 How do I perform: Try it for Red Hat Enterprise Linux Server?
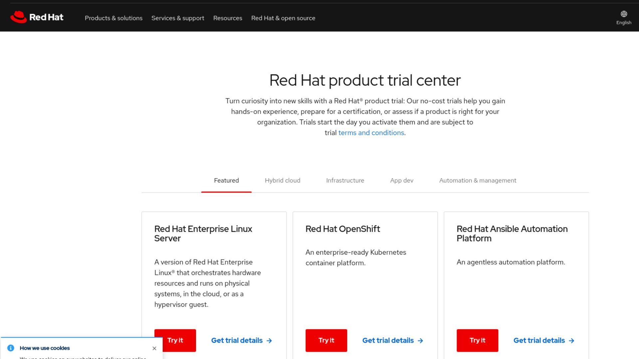(175, 340)
